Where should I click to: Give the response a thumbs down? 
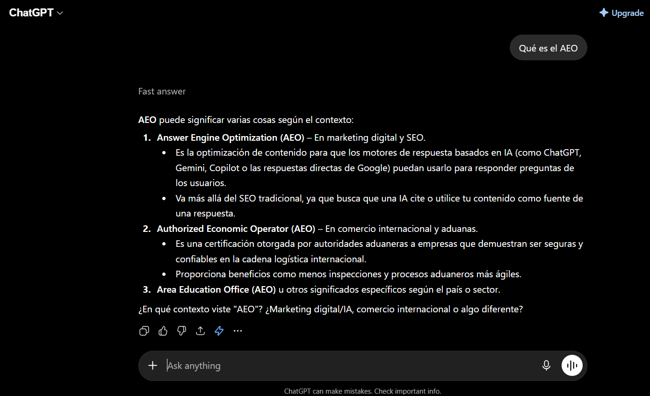coord(181,331)
